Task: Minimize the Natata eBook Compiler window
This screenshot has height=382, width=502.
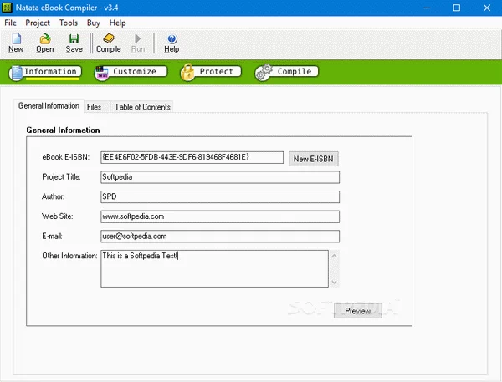Action: [427, 8]
